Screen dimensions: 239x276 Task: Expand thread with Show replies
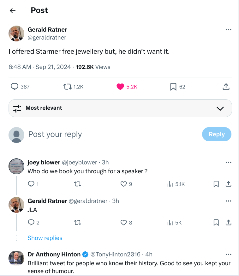45,238
